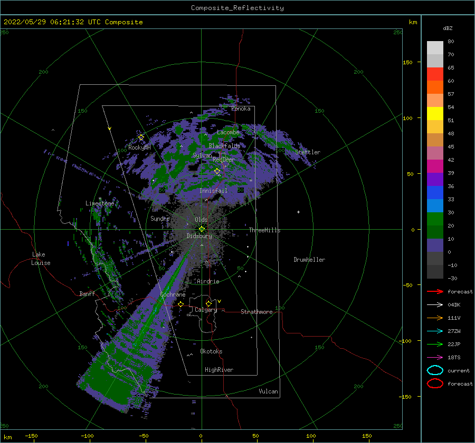Image resolution: width=475 pixels, height=443 pixels.
Task: Click the red forecast ellipse icon
Action: point(435,383)
